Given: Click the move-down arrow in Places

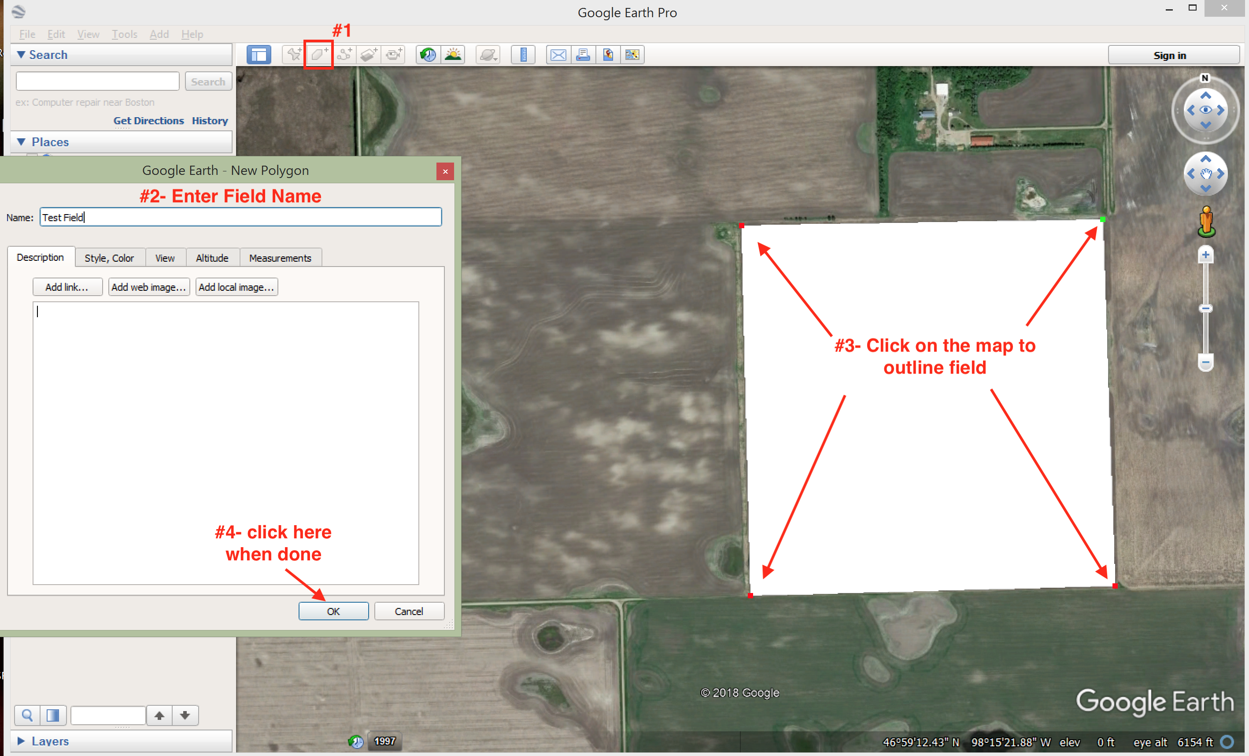Looking at the screenshot, I should 185,715.
